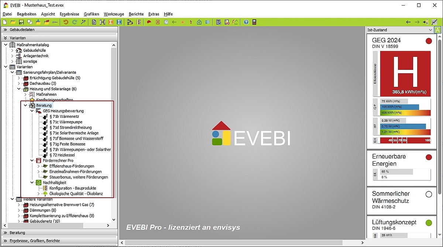Click the Erneuerbare Energien card
The width and height of the screenshot is (443, 247).
tap(401, 167)
